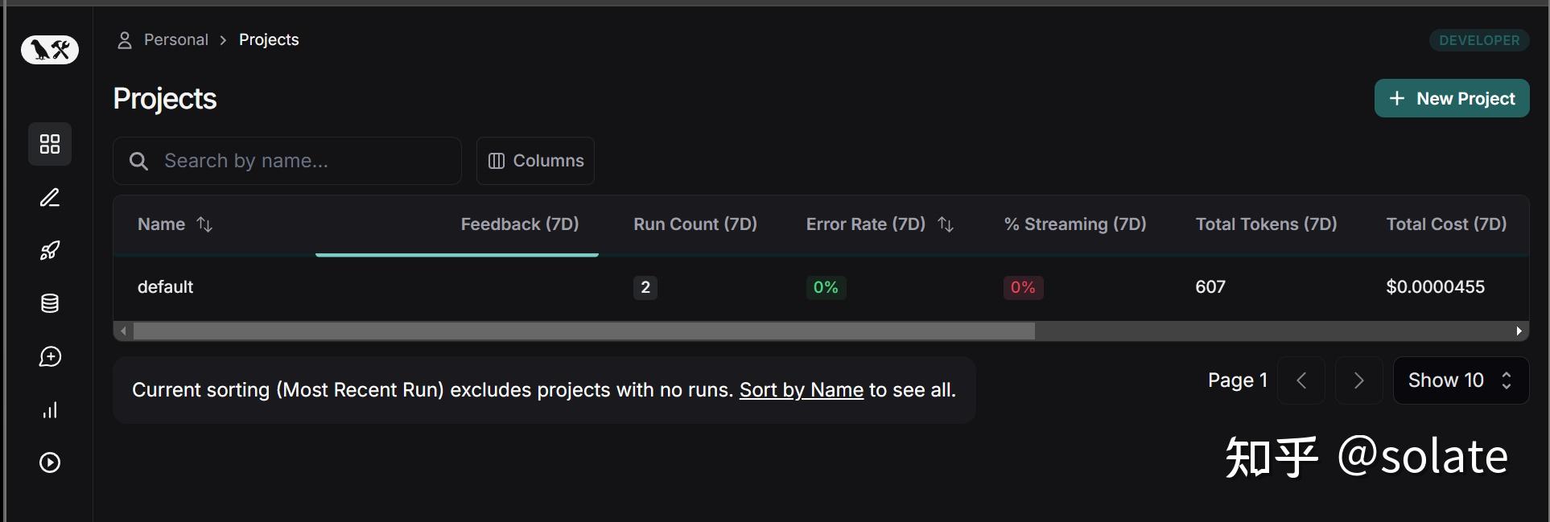The width and height of the screenshot is (1550, 522).
Task: Open the Columns visibility dropdown
Action: pos(535,161)
